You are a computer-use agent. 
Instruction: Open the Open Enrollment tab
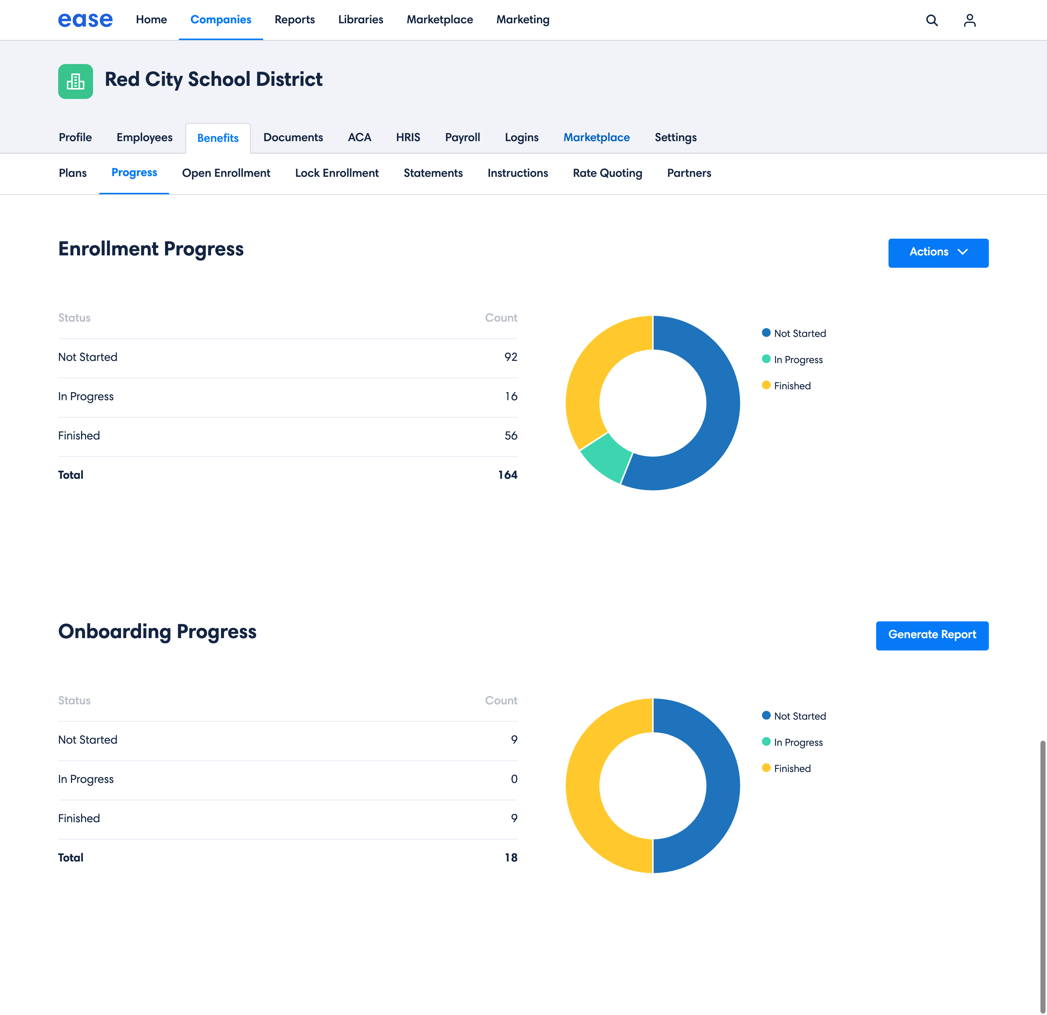click(x=226, y=173)
